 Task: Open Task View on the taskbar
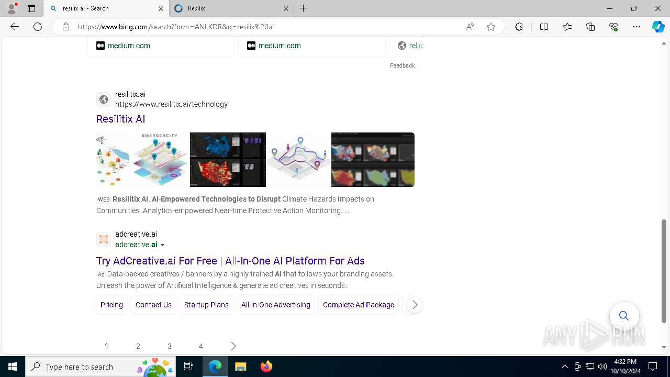click(x=188, y=367)
